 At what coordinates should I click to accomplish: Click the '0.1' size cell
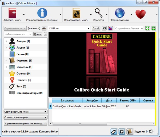[x=128, y=106]
